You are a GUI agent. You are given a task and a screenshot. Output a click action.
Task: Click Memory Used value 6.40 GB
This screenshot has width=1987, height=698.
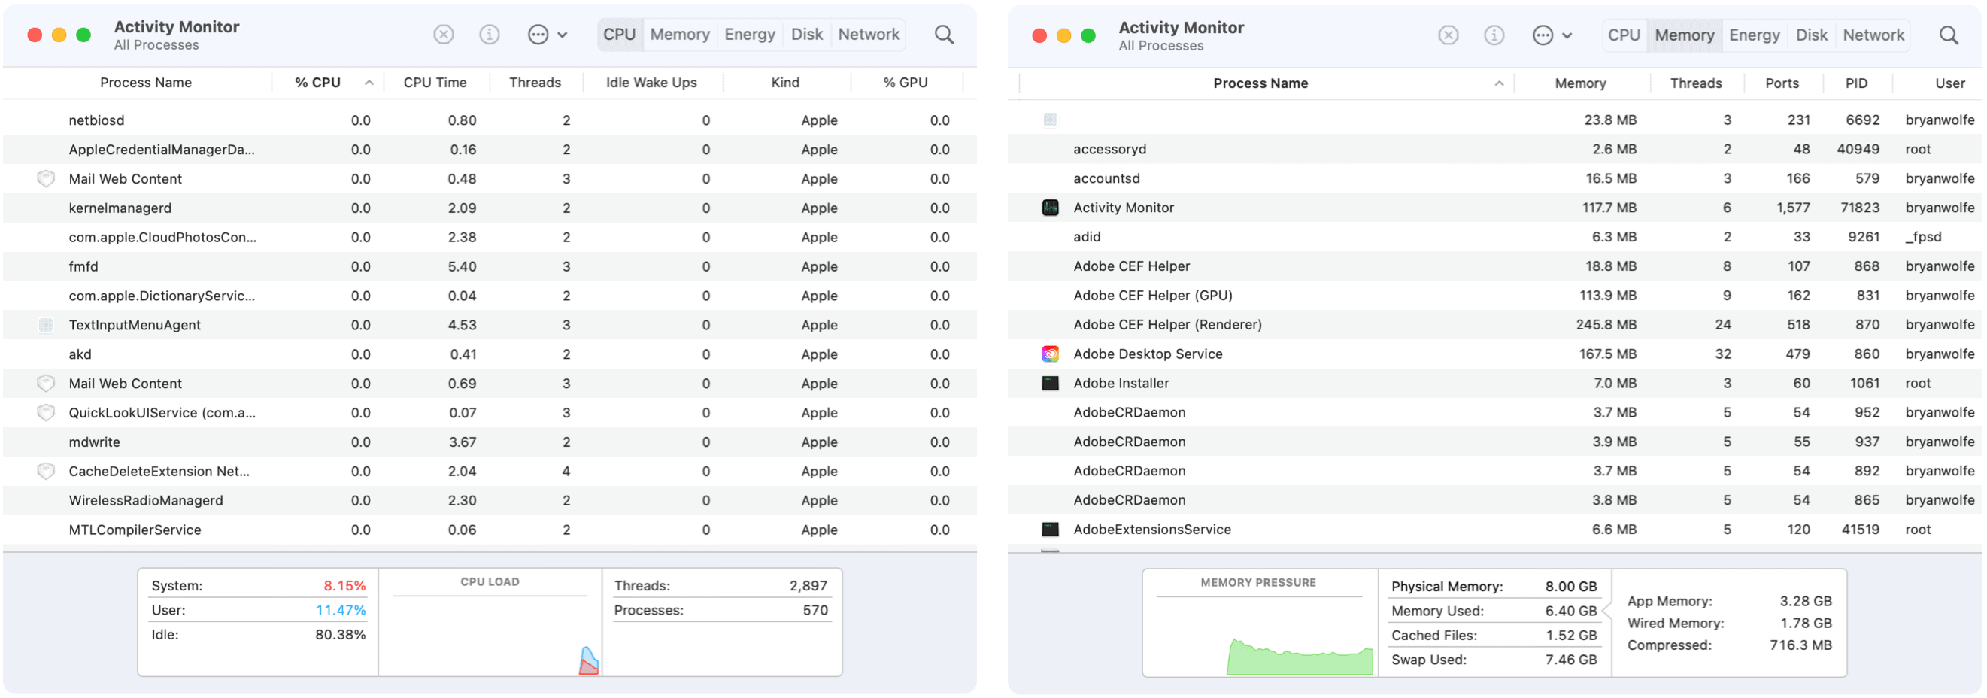(1570, 612)
